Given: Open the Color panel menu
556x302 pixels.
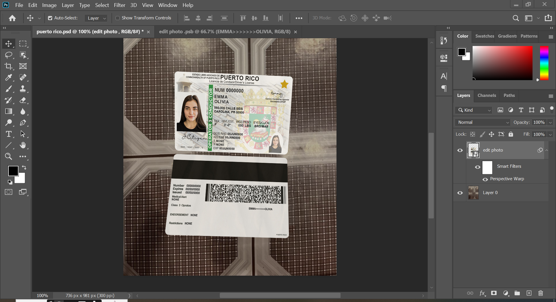Looking at the screenshot, I should click(551, 37).
